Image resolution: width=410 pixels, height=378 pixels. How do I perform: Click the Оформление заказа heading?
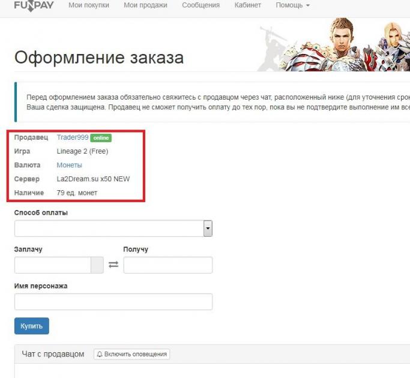pyautogui.click(x=99, y=58)
